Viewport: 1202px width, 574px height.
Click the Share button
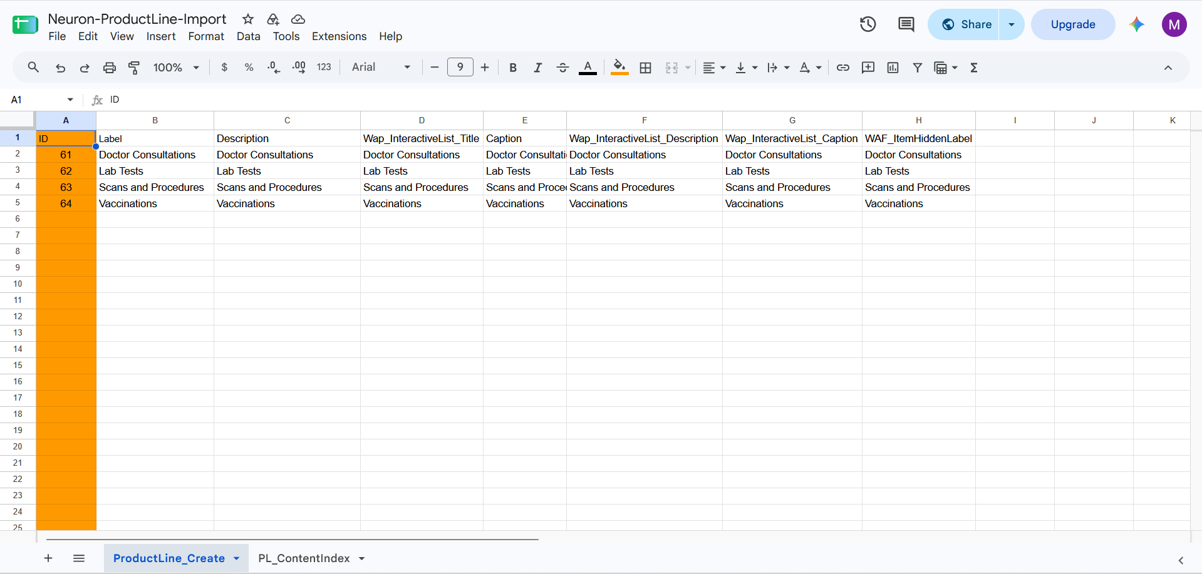pos(963,24)
